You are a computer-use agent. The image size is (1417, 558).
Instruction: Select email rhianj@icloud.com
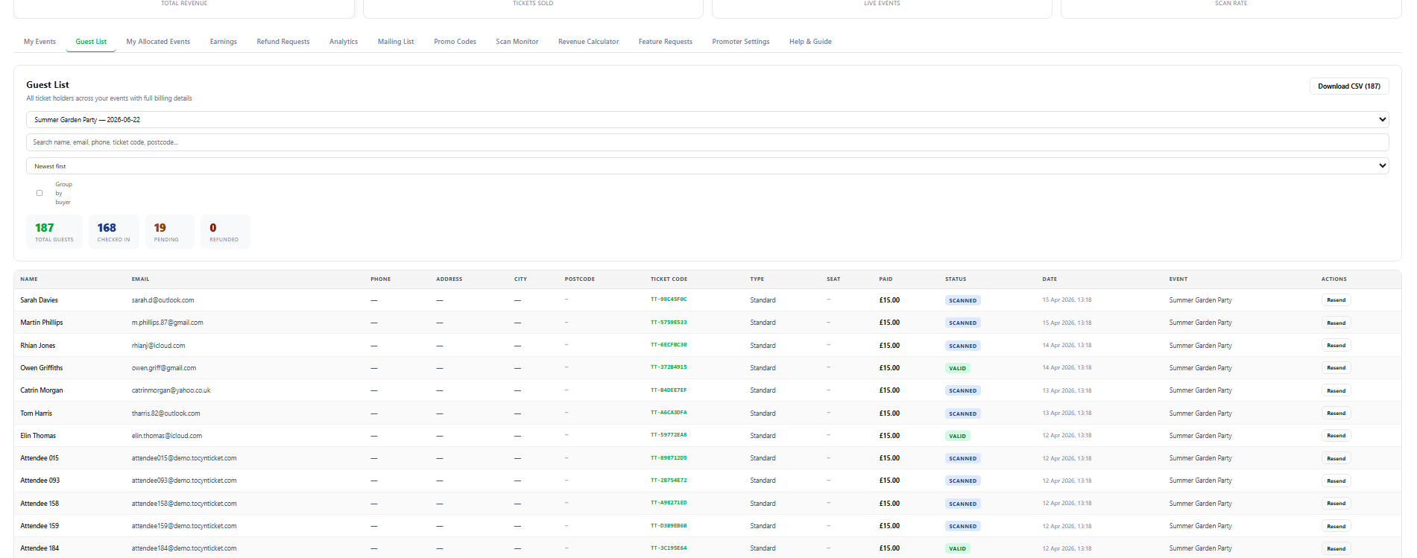point(158,346)
